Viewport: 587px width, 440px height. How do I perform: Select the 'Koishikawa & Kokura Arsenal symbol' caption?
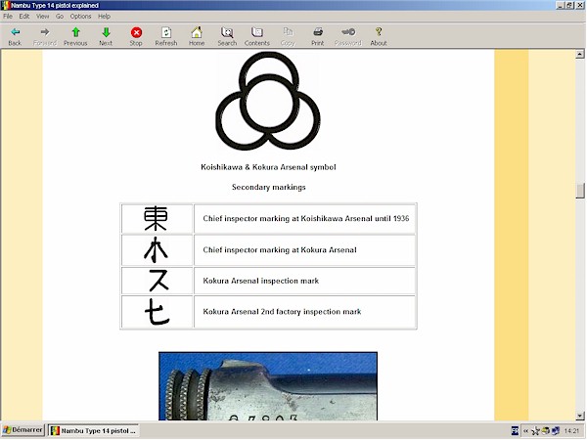[x=268, y=167]
